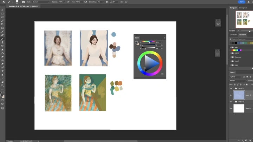This screenshot has height=142, width=253.
Task: Select the Frame tool
Action: (2, 28)
